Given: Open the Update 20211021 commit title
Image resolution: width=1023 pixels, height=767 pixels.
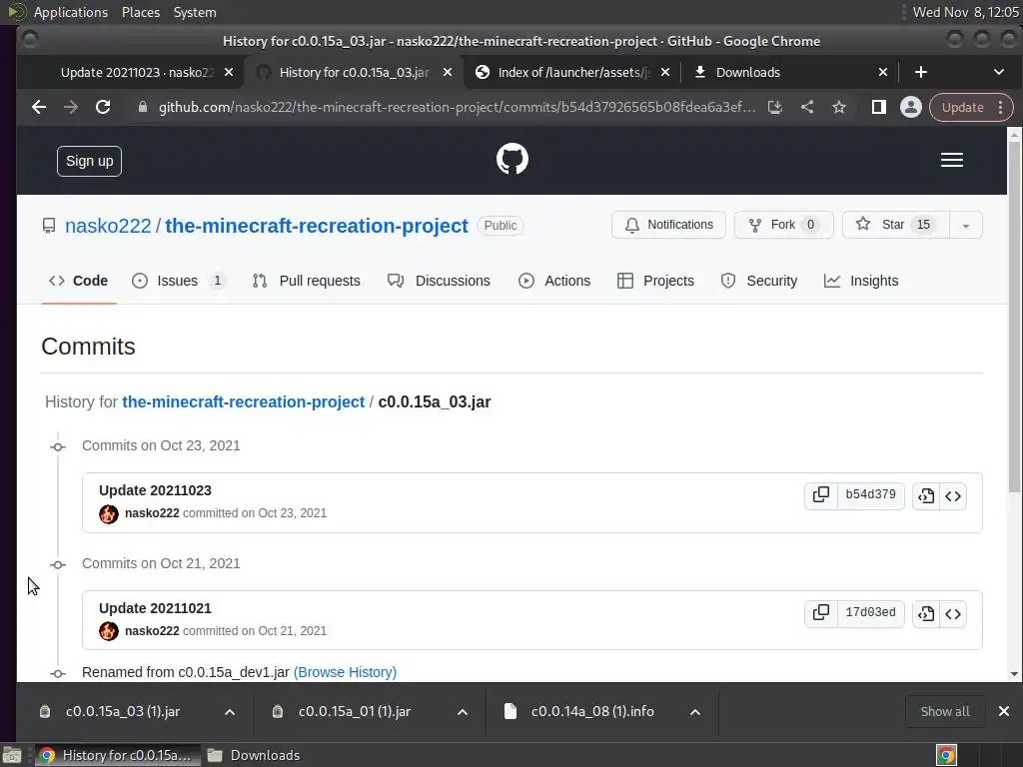Looking at the screenshot, I should click(155, 608).
